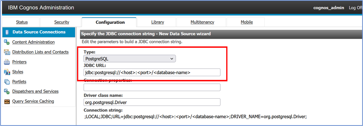Viewport: 363px width, 126px height.
Task: Click the Log Off link
Action: (356, 8)
